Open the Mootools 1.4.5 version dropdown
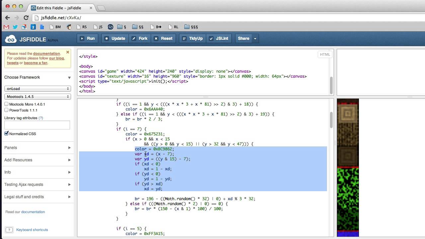Screen dimensions: 425x239 tap(38, 97)
